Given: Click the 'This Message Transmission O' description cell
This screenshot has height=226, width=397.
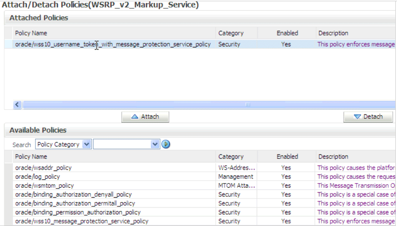Looking at the screenshot, I should pos(356,186).
